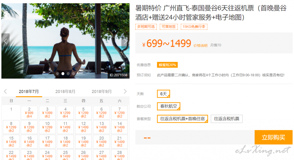Pick July 11 date priced ¥1499
This screenshot has width=294, height=160.
pos(65,127)
